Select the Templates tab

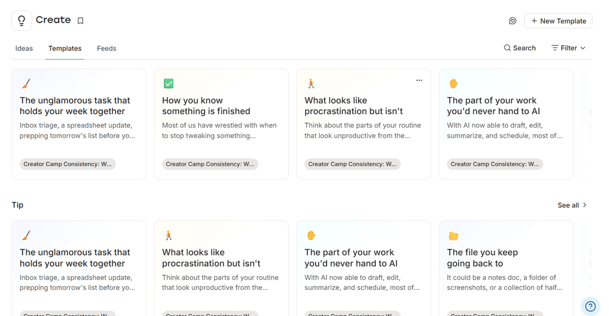click(x=65, y=49)
